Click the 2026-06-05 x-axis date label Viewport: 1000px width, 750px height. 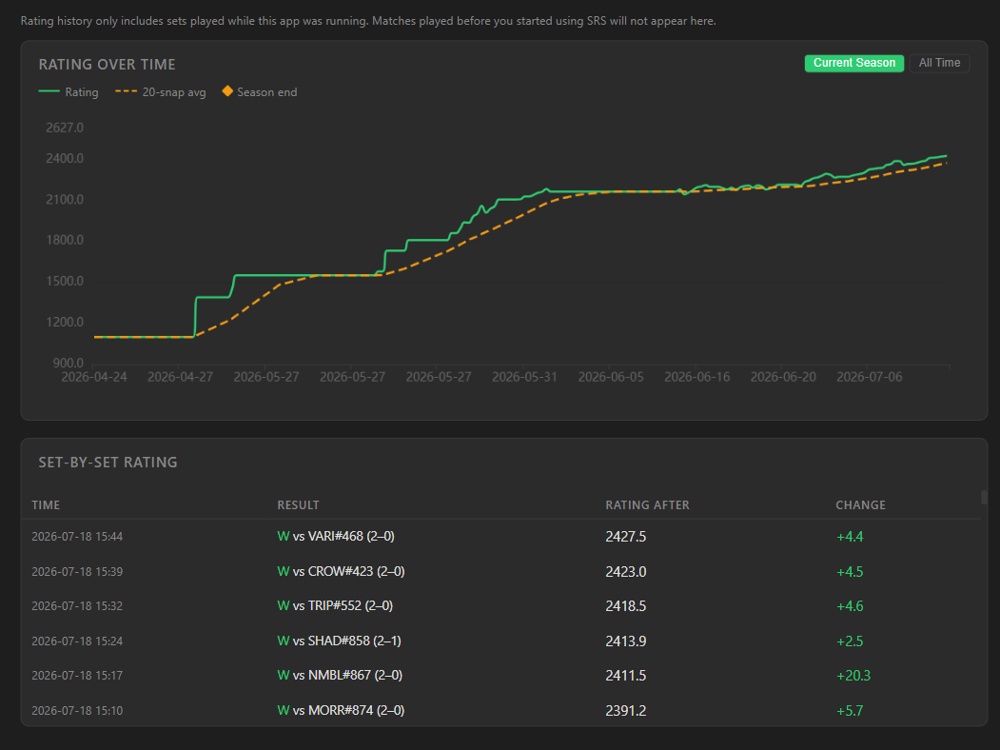pos(610,377)
